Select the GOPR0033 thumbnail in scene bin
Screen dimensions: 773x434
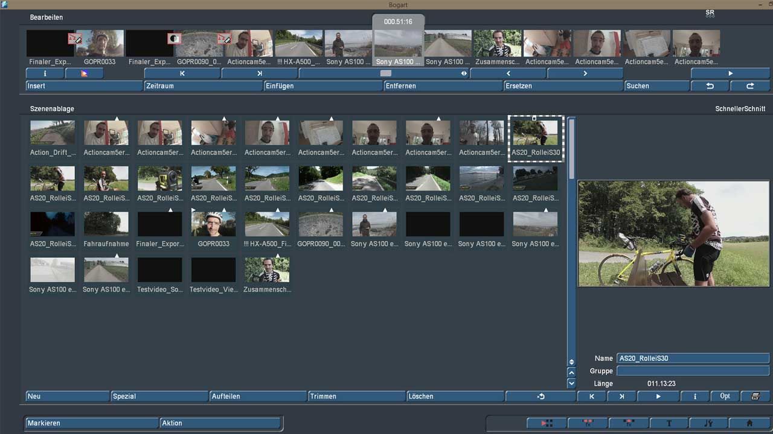coord(213,224)
